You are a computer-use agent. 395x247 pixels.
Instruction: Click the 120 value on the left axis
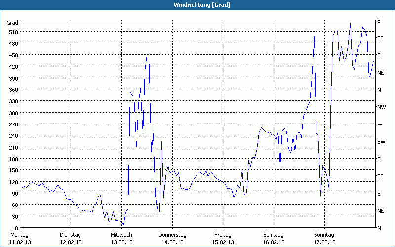click(x=14, y=182)
